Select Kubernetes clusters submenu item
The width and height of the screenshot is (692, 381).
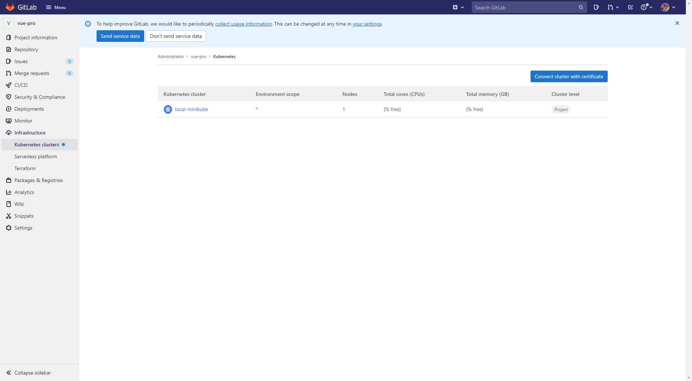pos(40,145)
